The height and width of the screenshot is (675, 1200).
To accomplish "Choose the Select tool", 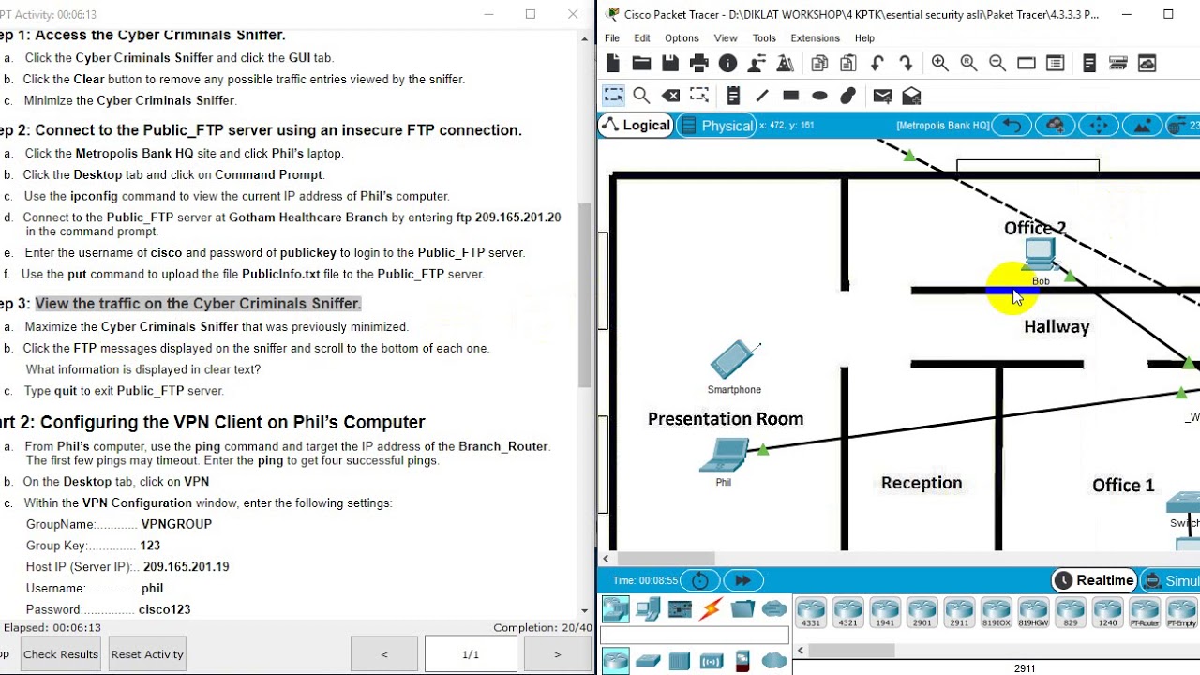I will pyautogui.click(x=613, y=96).
